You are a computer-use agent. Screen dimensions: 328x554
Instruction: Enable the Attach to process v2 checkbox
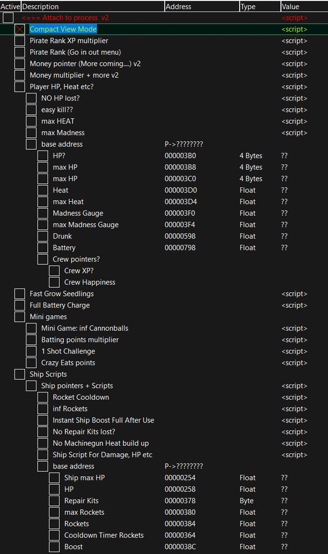pyautogui.click(x=8, y=18)
